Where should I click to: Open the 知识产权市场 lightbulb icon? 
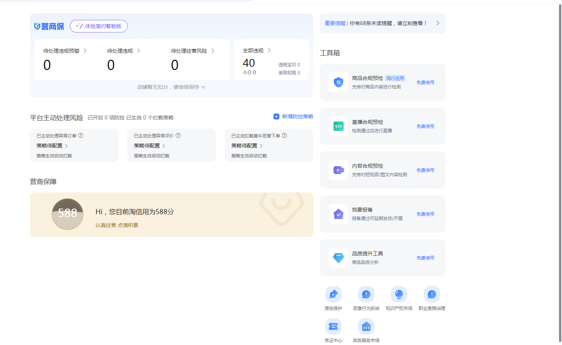(x=399, y=294)
